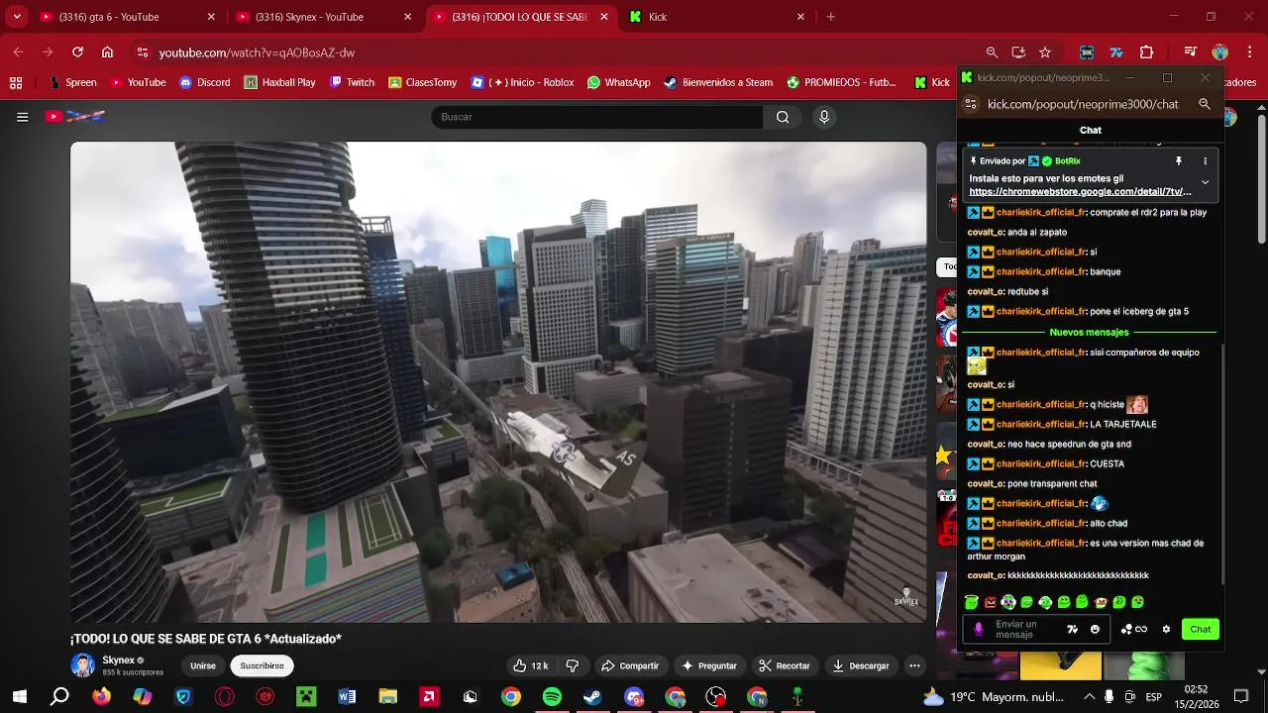Click the YouTube search magnifier button
Screen dimensions: 1268x713
[x=783, y=117]
